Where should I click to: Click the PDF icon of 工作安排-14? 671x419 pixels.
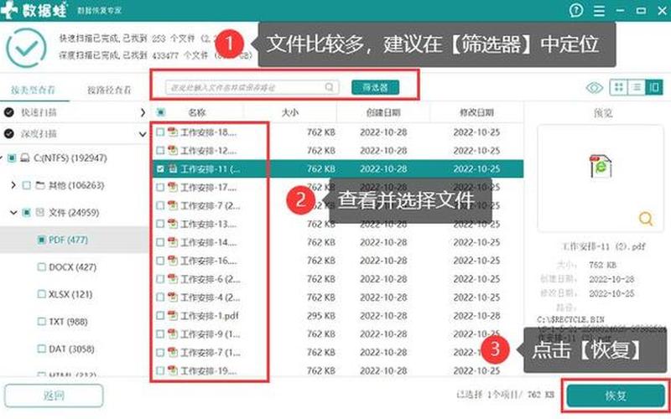[x=173, y=242]
